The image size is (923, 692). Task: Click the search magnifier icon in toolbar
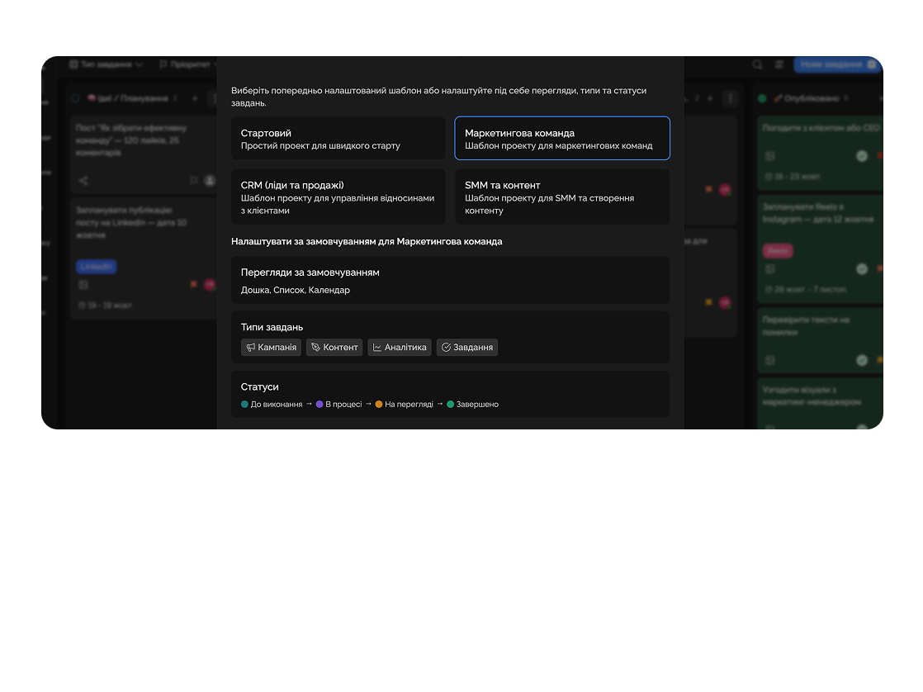point(757,64)
